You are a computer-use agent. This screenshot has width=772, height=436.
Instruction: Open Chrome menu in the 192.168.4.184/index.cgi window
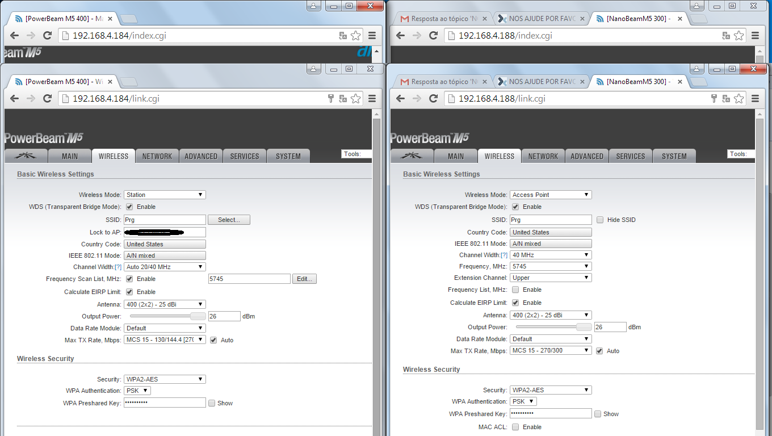372,35
